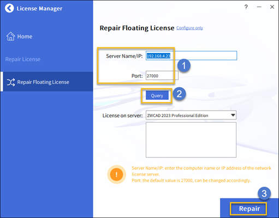279x218 pixels.
Task: Close the License Manager window
Action: tap(272, 7)
